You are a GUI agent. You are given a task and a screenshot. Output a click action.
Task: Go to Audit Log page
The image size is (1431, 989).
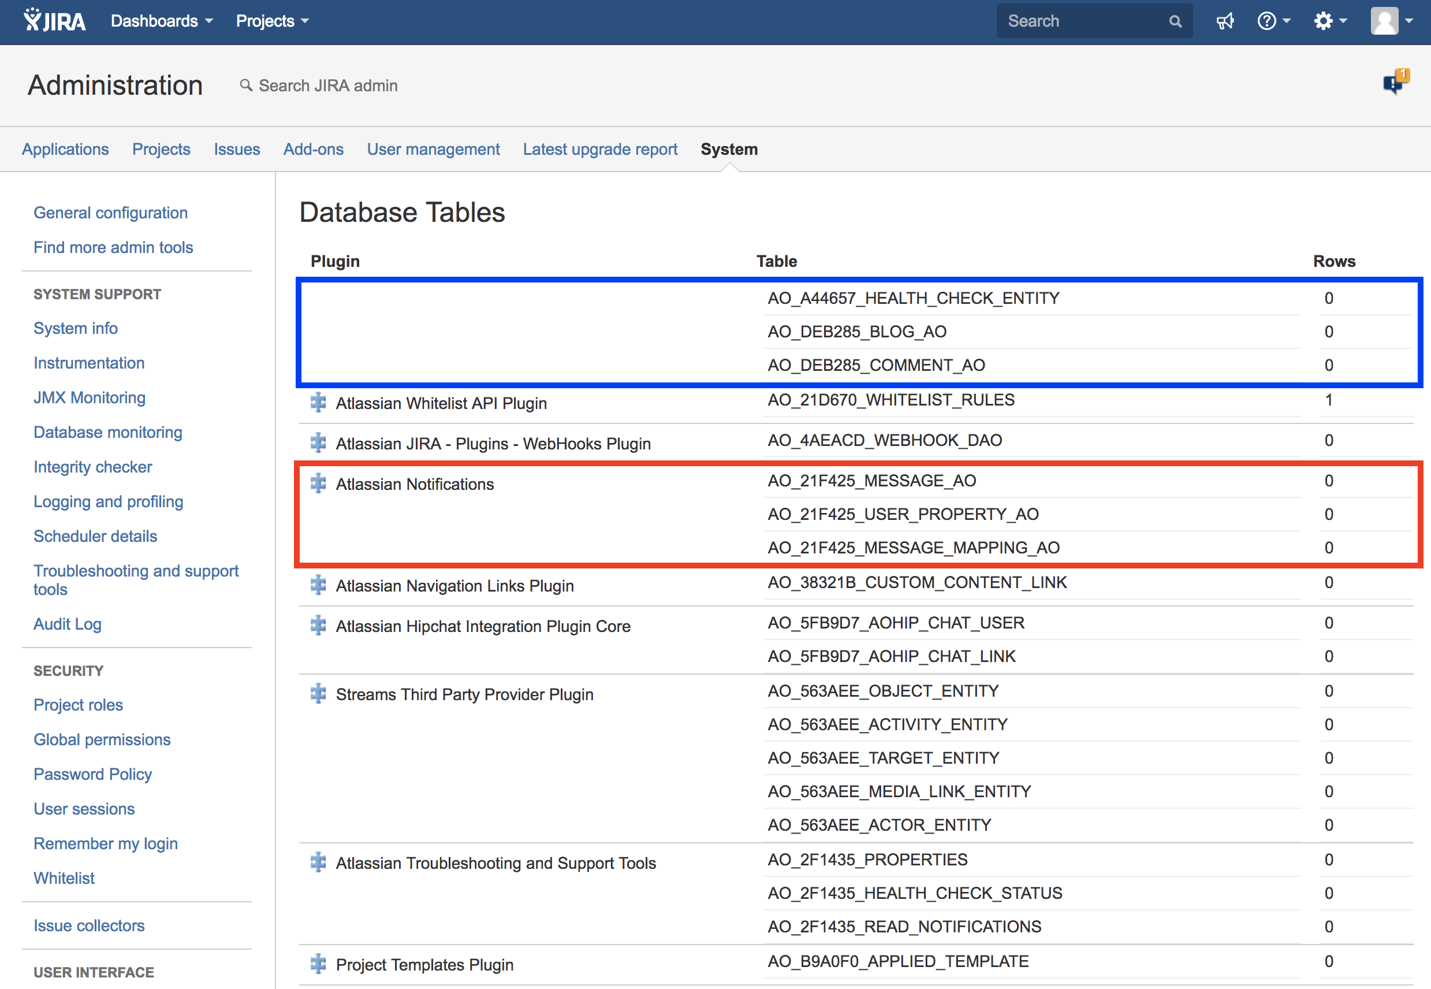pos(68,624)
